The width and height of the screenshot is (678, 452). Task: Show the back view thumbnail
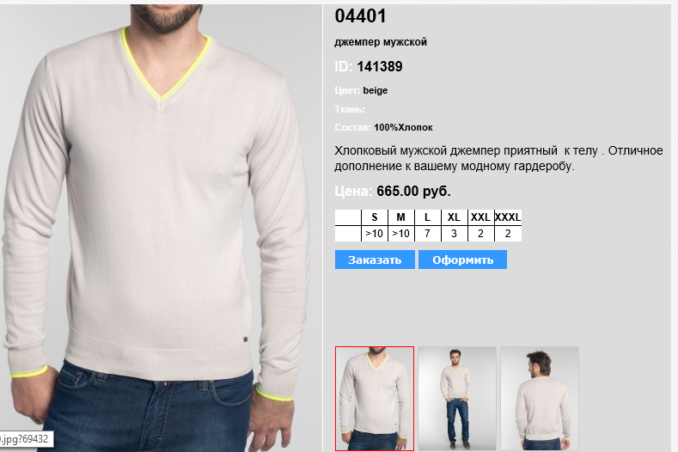540,399
